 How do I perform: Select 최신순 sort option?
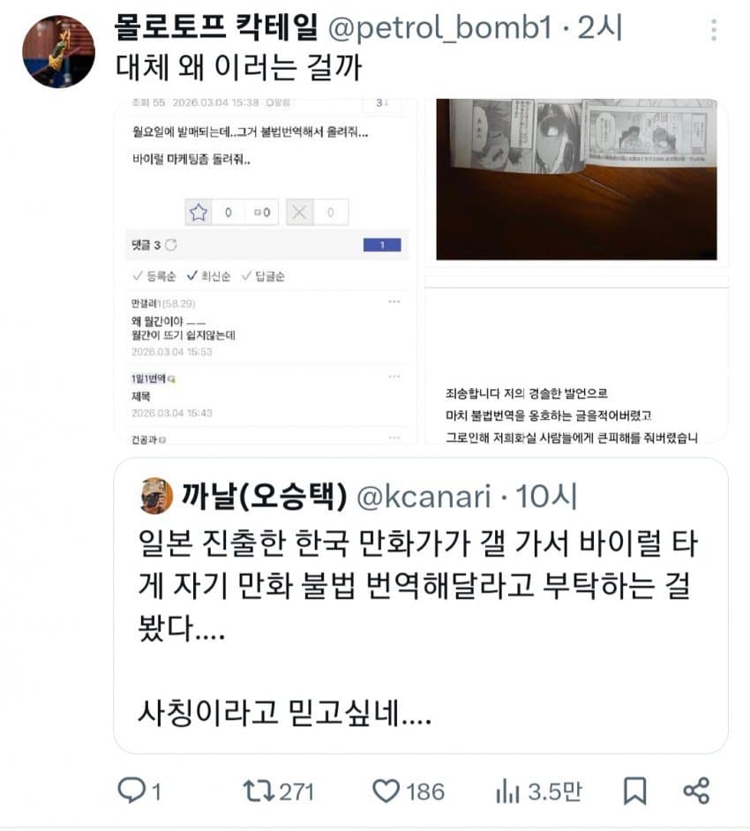[x=209, y=276]
